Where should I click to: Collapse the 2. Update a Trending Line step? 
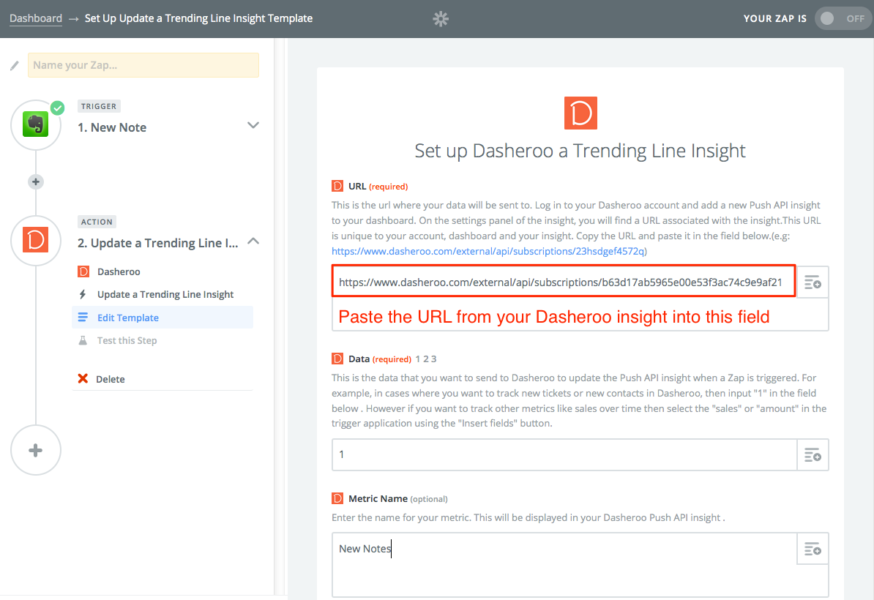pyautogui.click(x=253, y=241)
